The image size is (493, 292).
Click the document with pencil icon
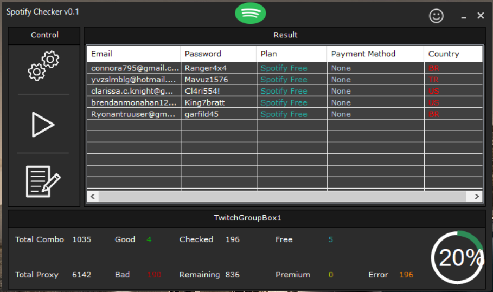click(x=43, y=181)
